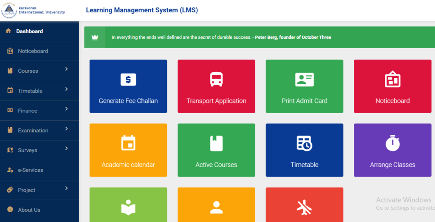The width and height of the screenshot is (435, 222).
Task: Click the Print Admit Card label
Action: click(304, 101)
